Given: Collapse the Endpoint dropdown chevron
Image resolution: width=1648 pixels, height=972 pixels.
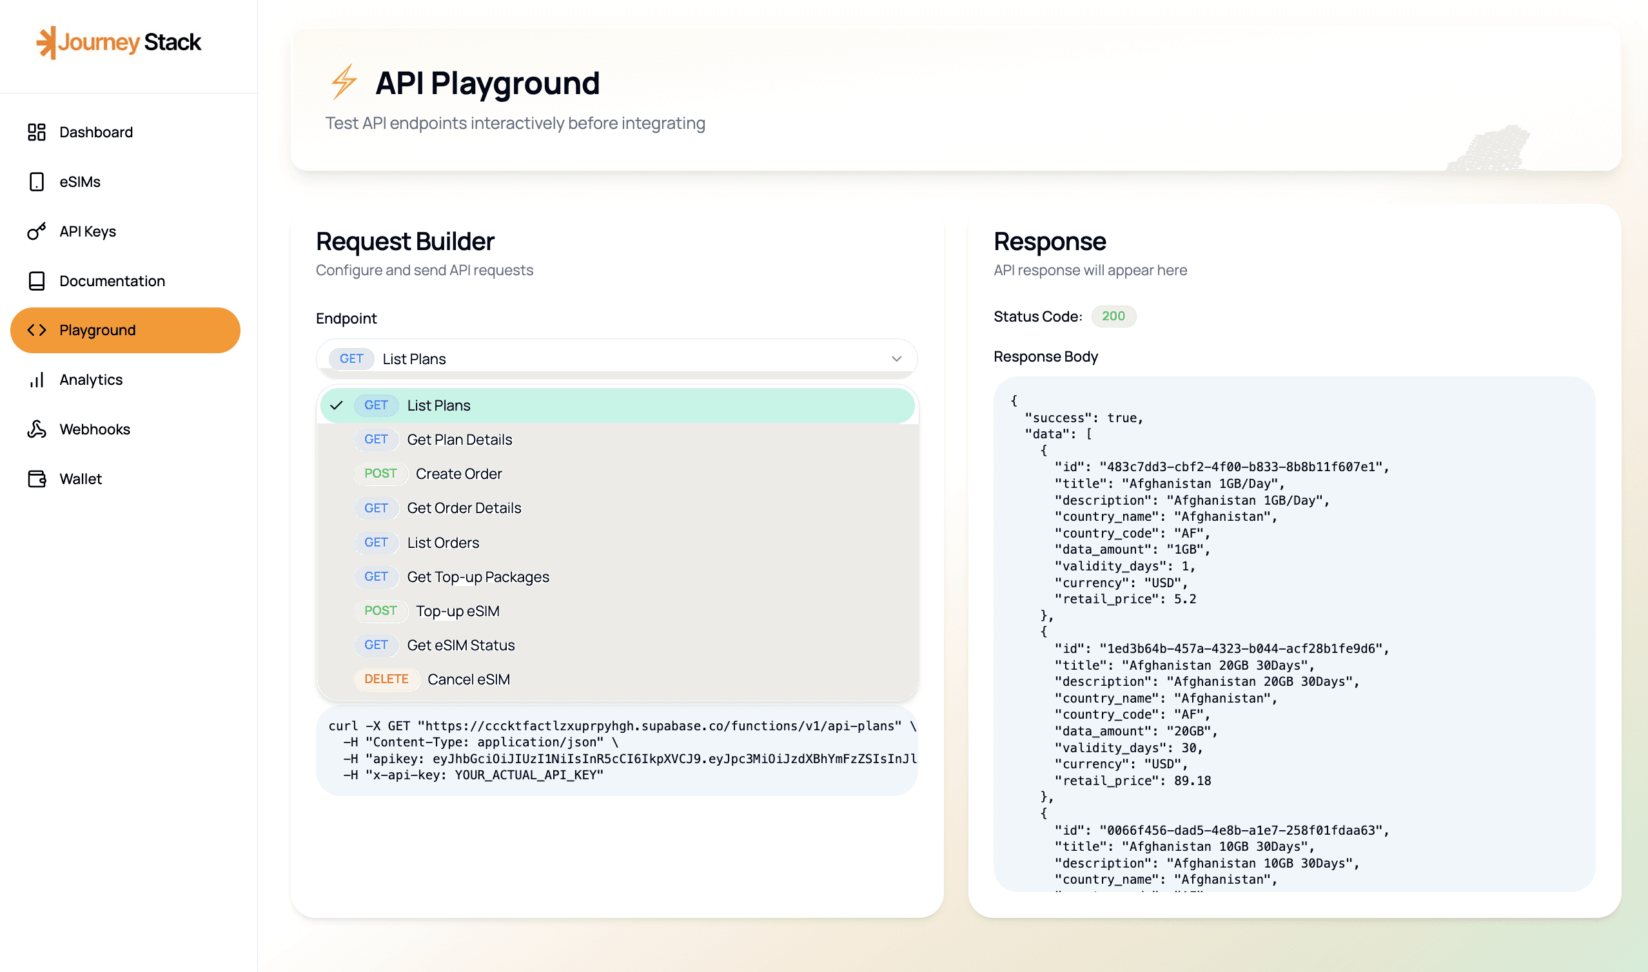Looking at the screenshot, I should click(896, 359).
